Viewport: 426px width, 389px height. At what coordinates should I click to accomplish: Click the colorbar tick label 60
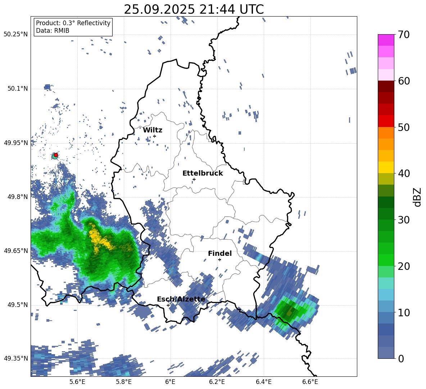pyautogui.click(x=403, y=81)
